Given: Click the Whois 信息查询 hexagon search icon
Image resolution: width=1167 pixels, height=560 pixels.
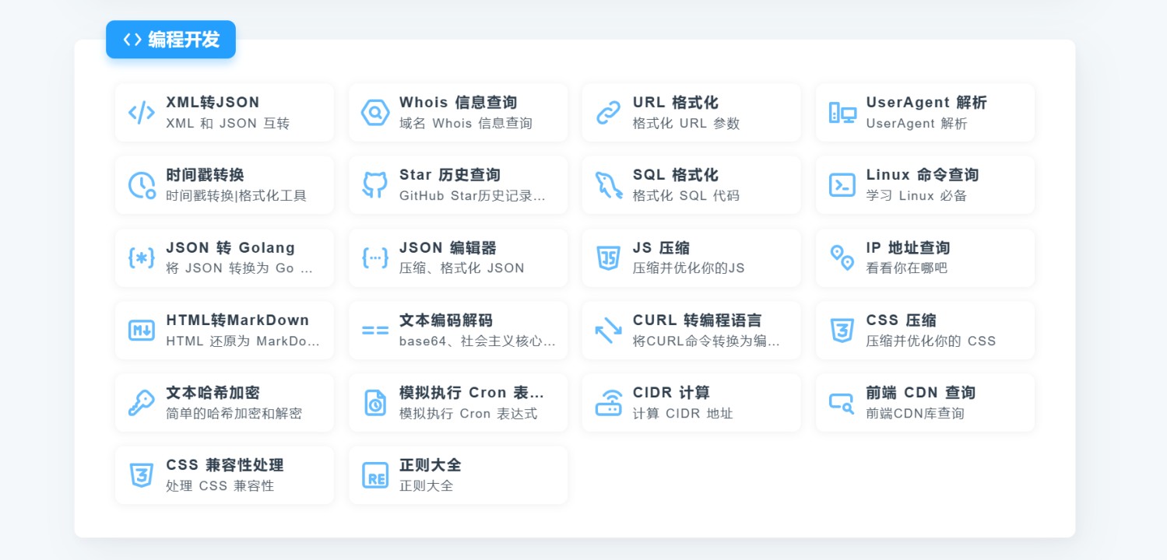Looking at the screenshot, I should [x=375, y=113].
